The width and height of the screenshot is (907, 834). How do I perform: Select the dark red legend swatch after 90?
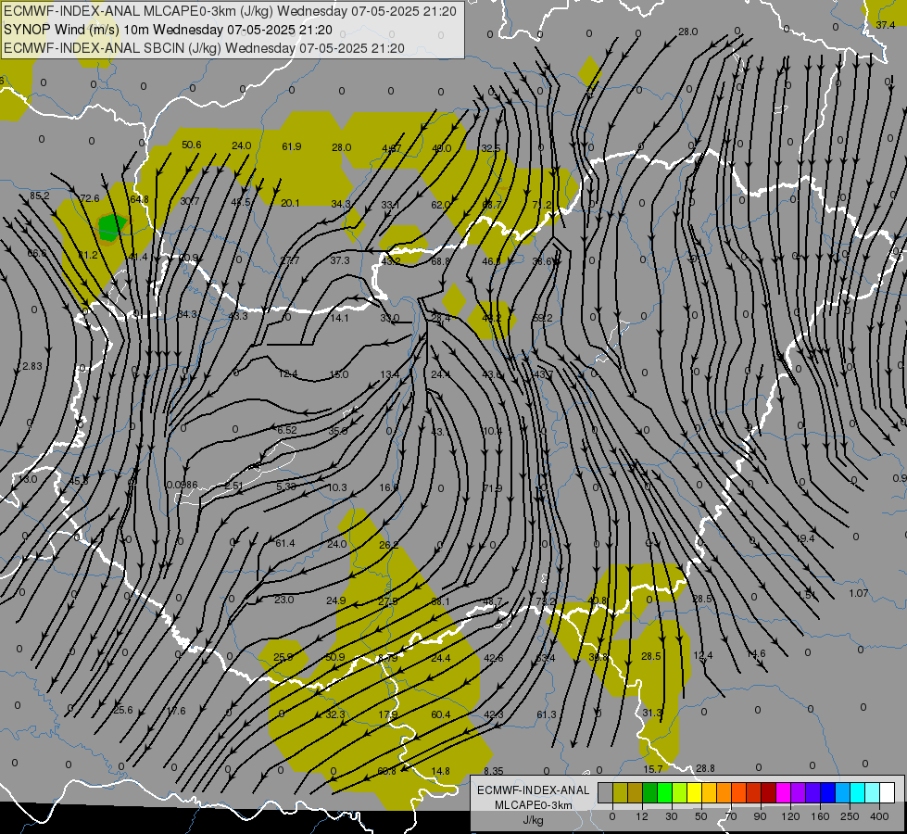(768, 792)
